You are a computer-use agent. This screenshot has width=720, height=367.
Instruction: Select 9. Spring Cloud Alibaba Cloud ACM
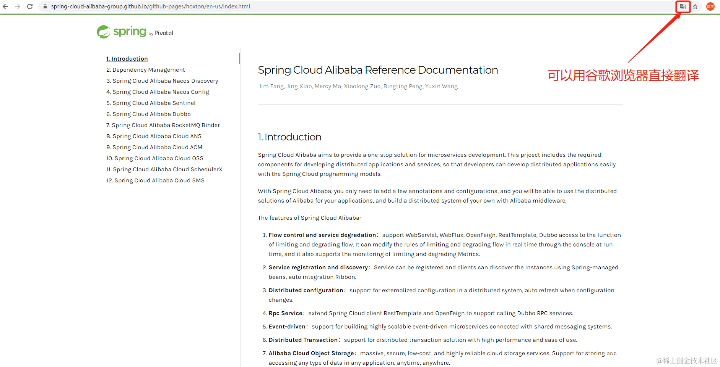click(154, 147)
